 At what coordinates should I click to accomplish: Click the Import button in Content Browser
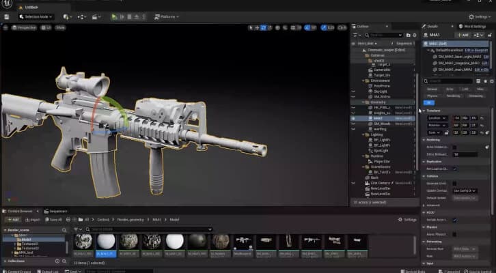33,220
